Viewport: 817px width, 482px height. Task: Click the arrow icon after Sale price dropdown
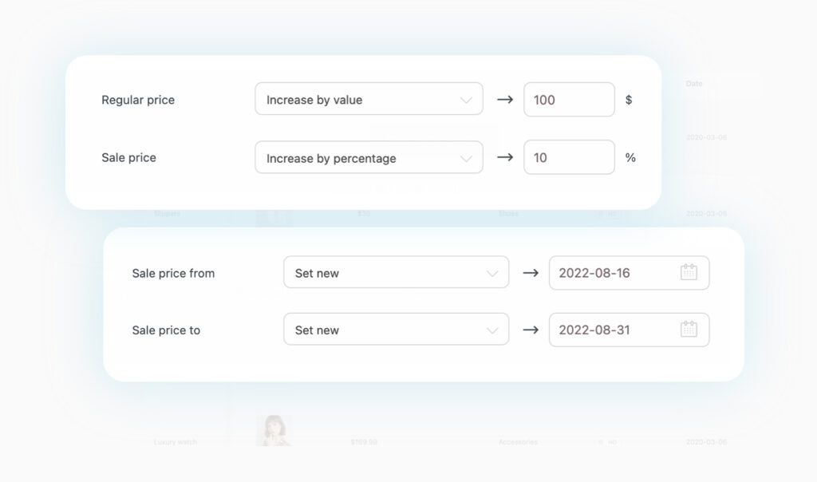(506, 157)
